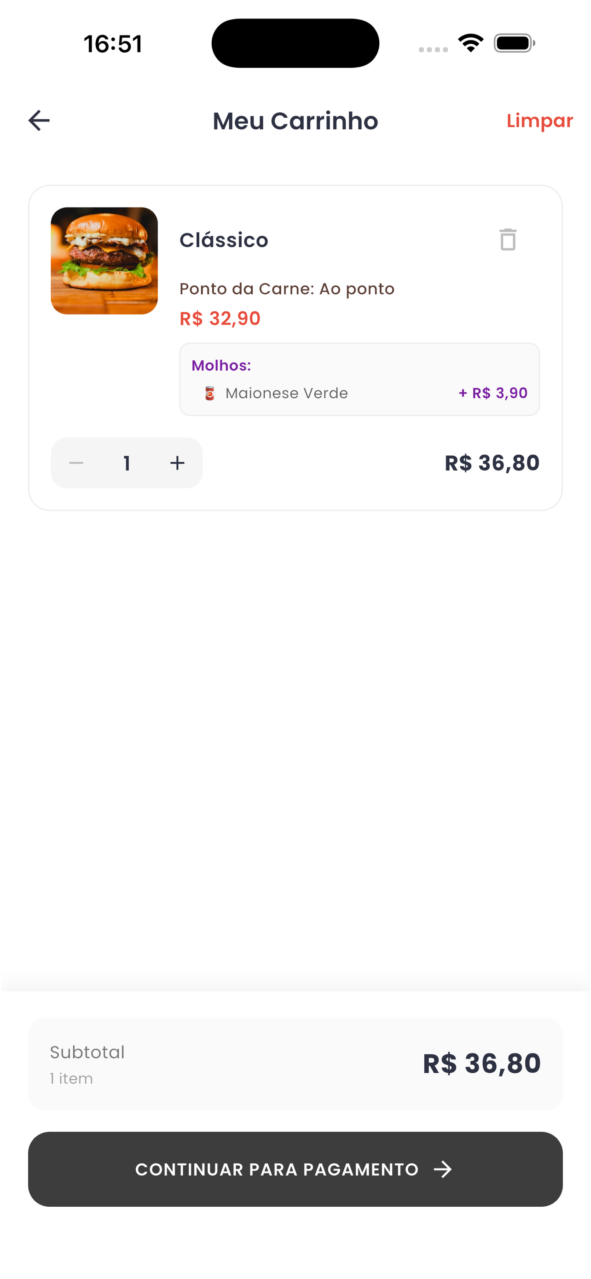Select the Clássico item title
The width and height of the screenshot is (591, 1279).
coord(224,240)
